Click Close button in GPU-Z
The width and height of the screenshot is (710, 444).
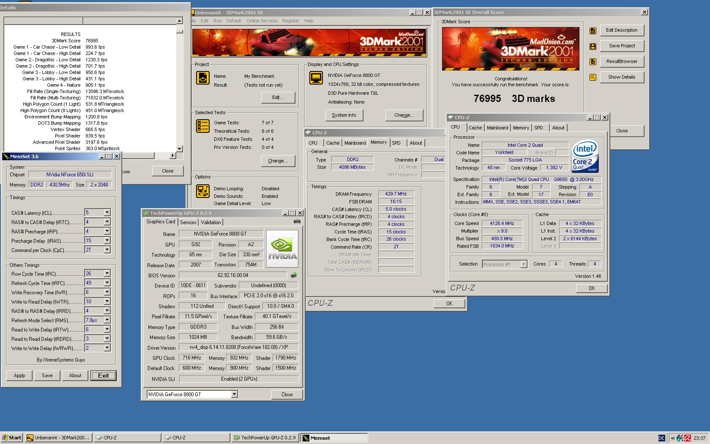pyautogui.click(x=287, y=395)
